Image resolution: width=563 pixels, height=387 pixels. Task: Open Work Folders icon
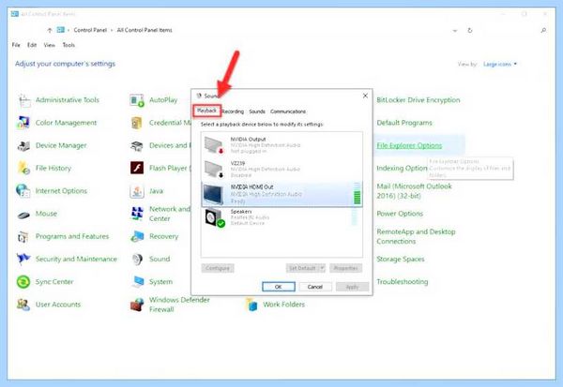(251, 305)
